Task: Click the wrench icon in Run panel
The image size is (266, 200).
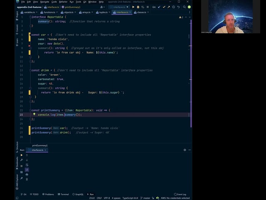Action: (22, 160)
